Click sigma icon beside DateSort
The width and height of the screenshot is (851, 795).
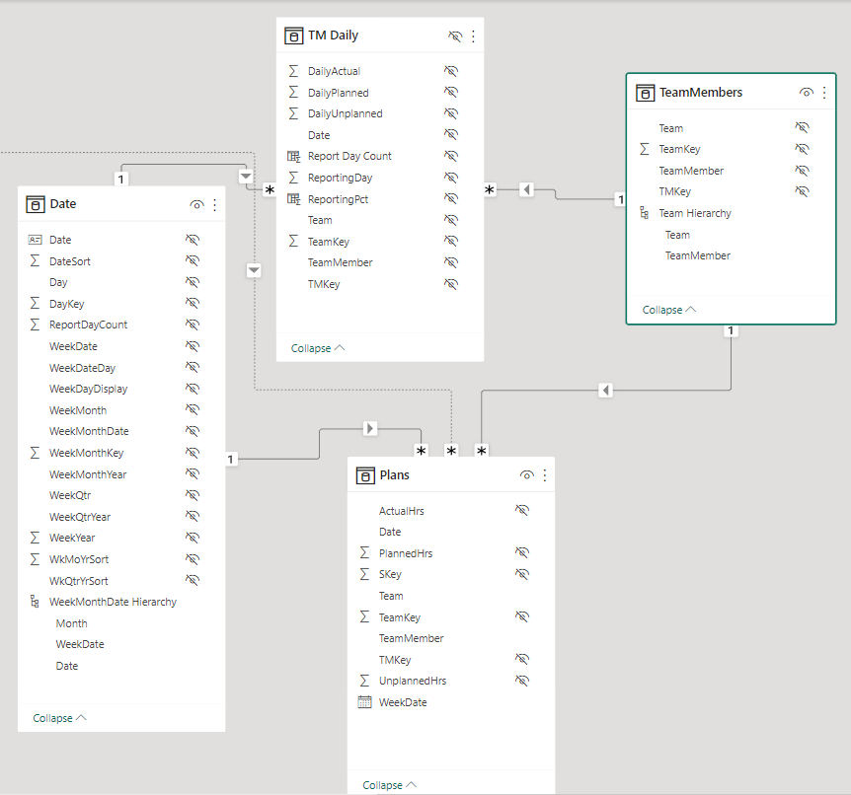point(35,260)
